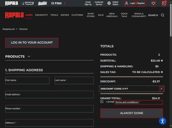Viewport: 172px width, 128px height.
Task: Open the Dock Talk menu
Action: (124, 15)
